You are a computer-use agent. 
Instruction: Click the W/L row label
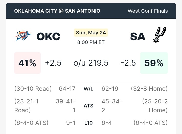[x=88, y=89]
